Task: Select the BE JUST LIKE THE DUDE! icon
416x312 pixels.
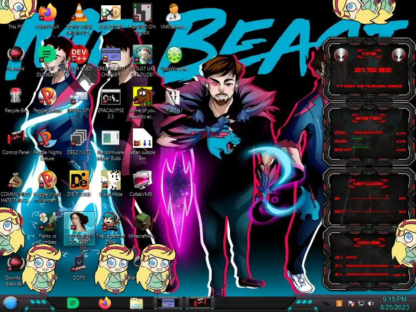Action: coord(142,61)
